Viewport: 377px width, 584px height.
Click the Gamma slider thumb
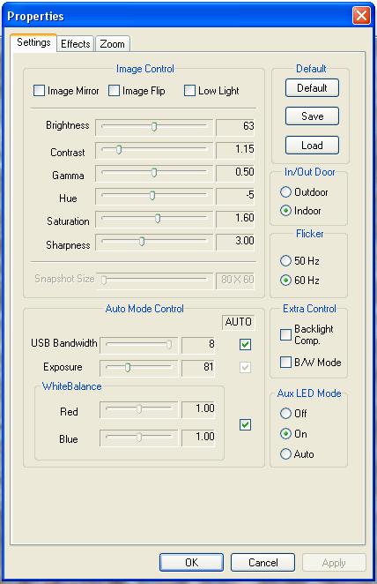tap(154, 172)
